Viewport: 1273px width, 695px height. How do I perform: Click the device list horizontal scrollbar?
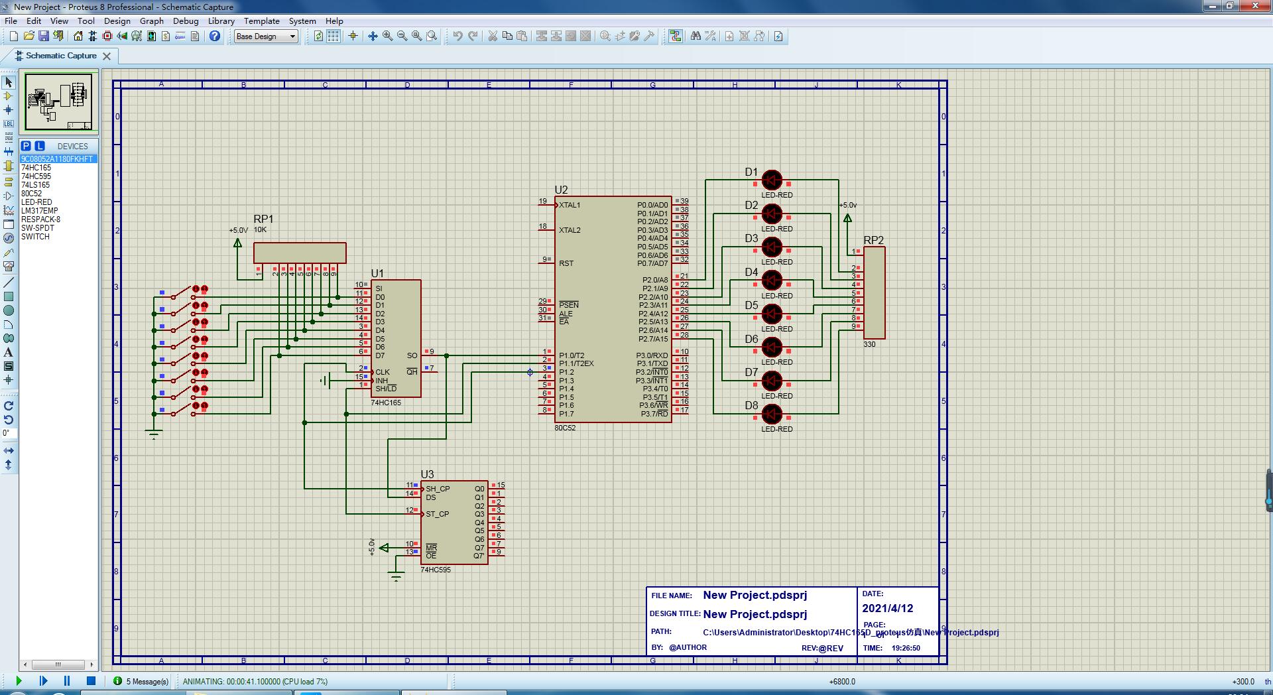(58, 664)
